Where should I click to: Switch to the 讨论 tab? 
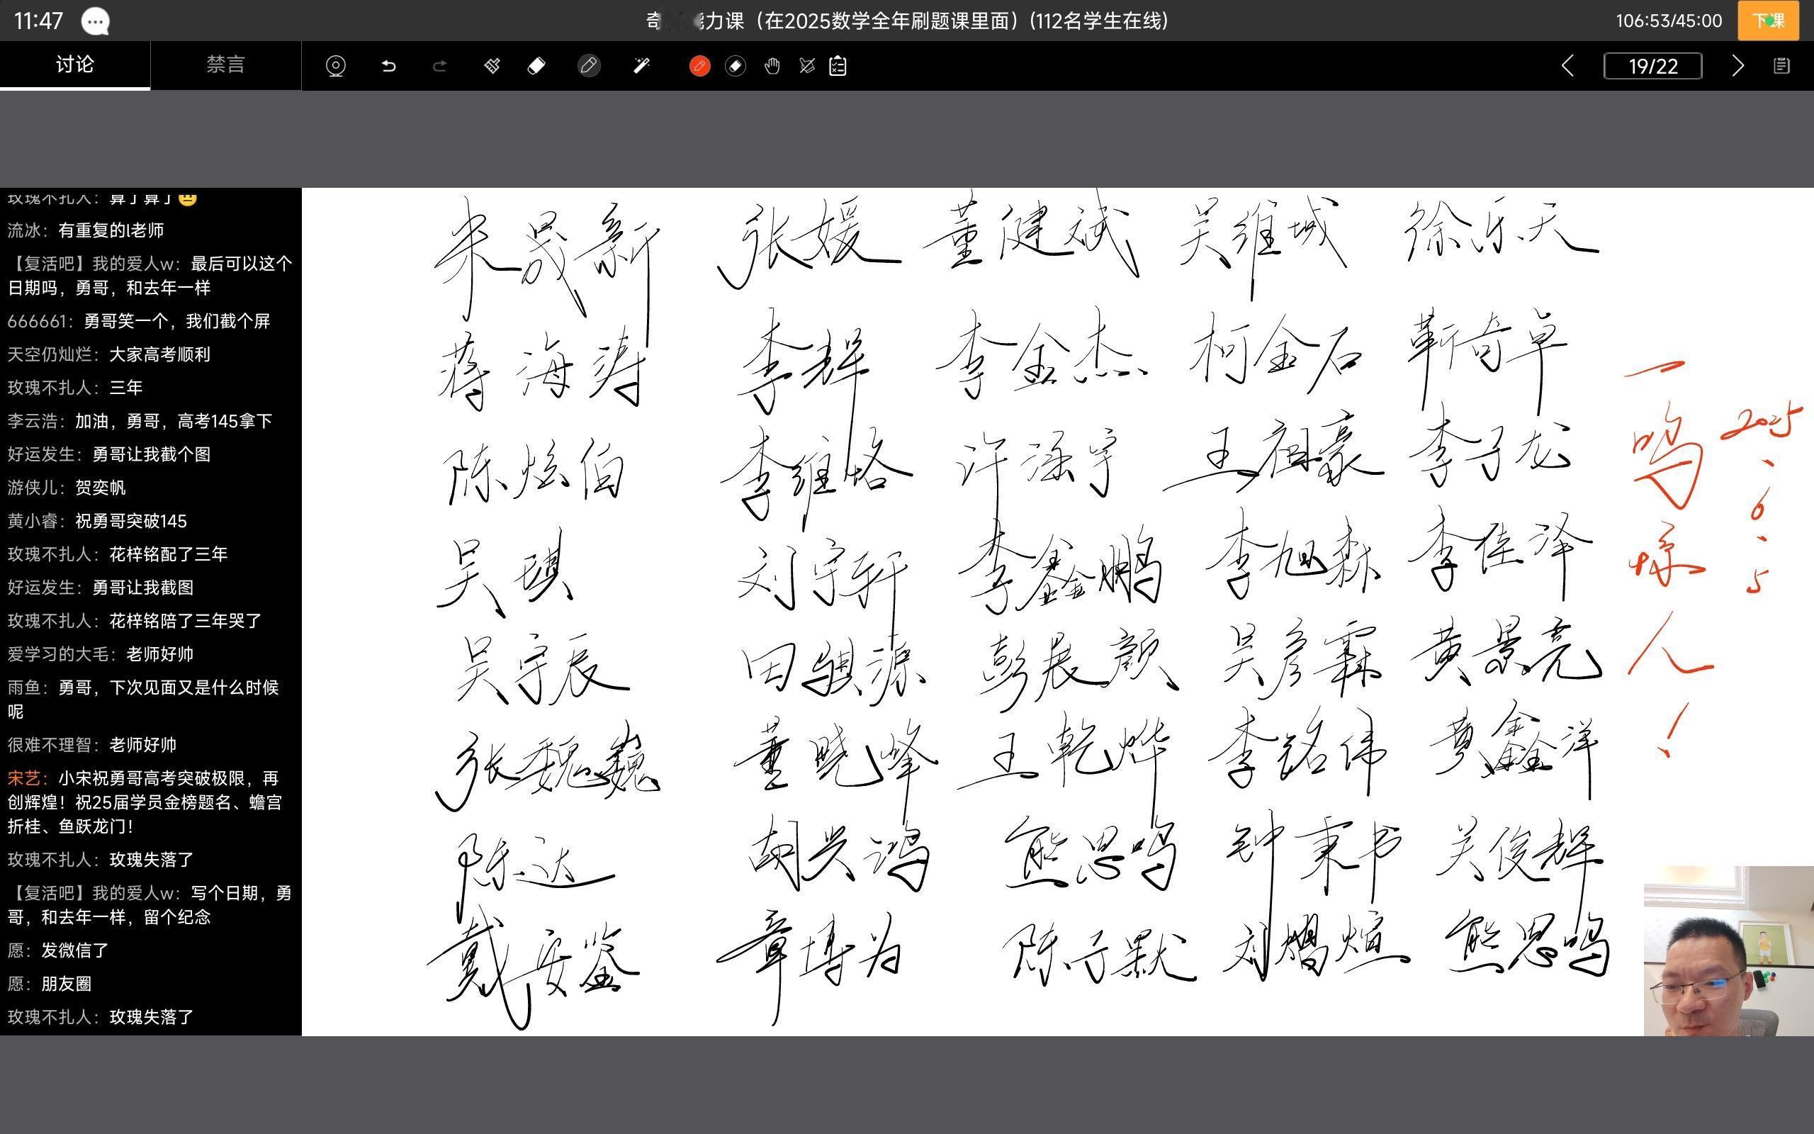coord(75,64)
